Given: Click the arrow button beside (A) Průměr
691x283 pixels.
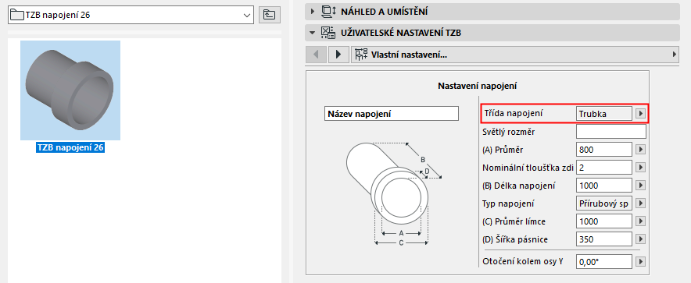Looking at the screenshot, I should pyautogui.click(x=640, y=150).
